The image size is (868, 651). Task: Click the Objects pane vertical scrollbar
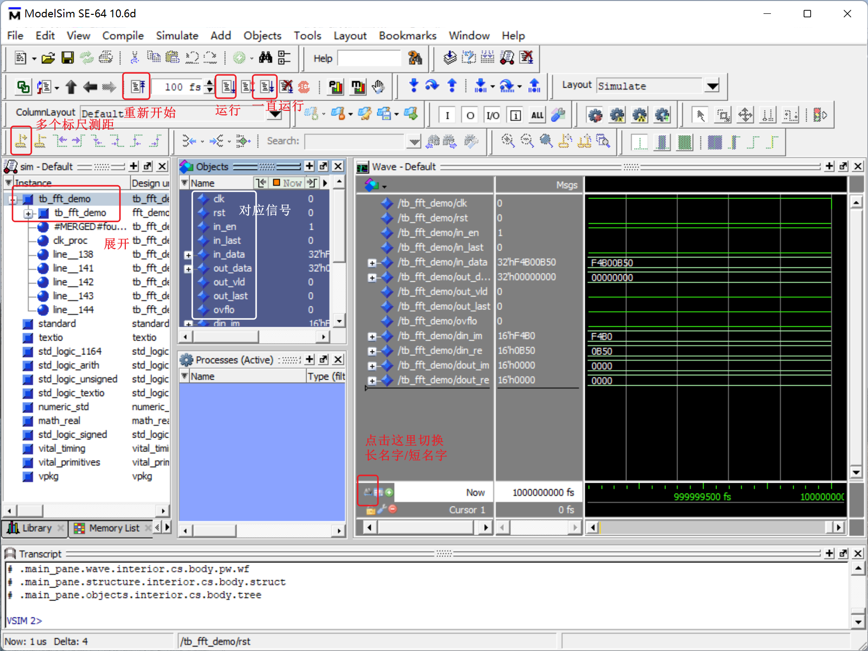(x=339, y=251)
